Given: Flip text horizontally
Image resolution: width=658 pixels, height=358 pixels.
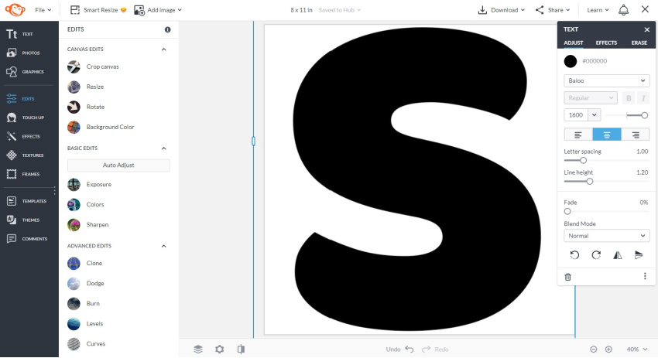Looking at the screenshot, I should [x=617, y=255].
